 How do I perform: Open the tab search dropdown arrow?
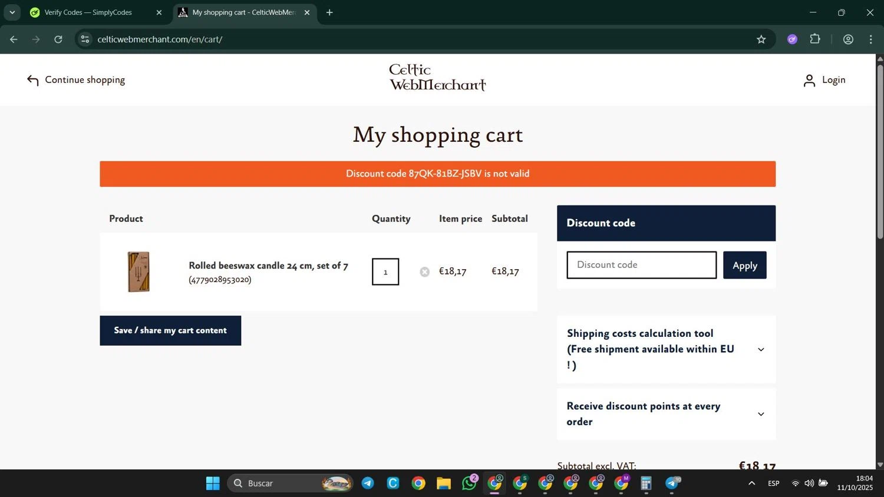pyautogui.click(x=12, y=12)
